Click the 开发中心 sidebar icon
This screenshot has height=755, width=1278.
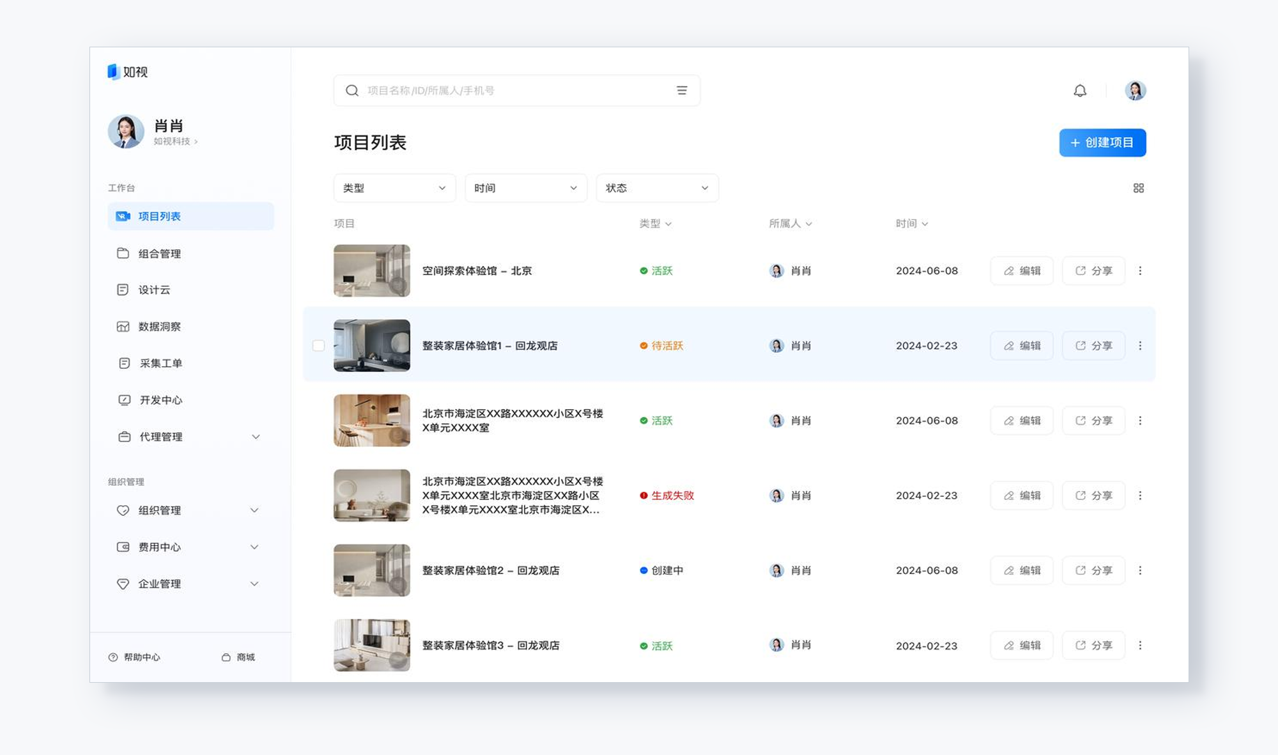(125, 400)
